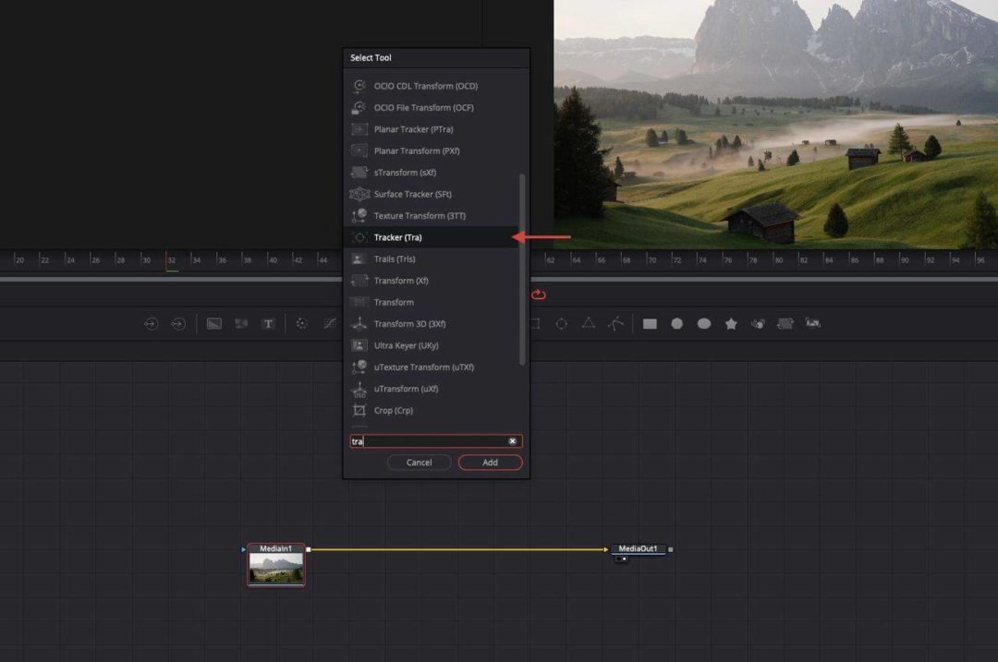Select the rectangle mask tool
The image size is (998, 662).
click(x=533, y=323)
